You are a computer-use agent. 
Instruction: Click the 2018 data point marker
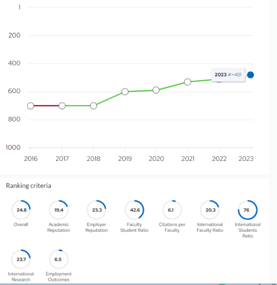(x=93, y=106)
